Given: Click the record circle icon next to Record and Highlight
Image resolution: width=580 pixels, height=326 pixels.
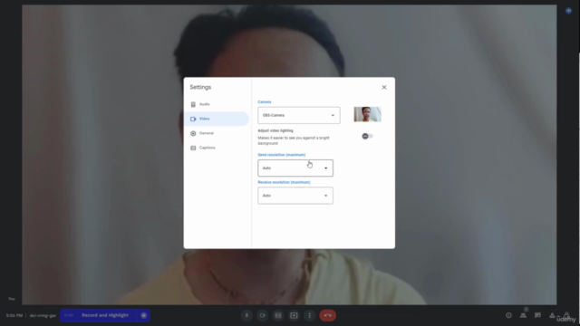Looking at the screenshot, I should point(144,315).
